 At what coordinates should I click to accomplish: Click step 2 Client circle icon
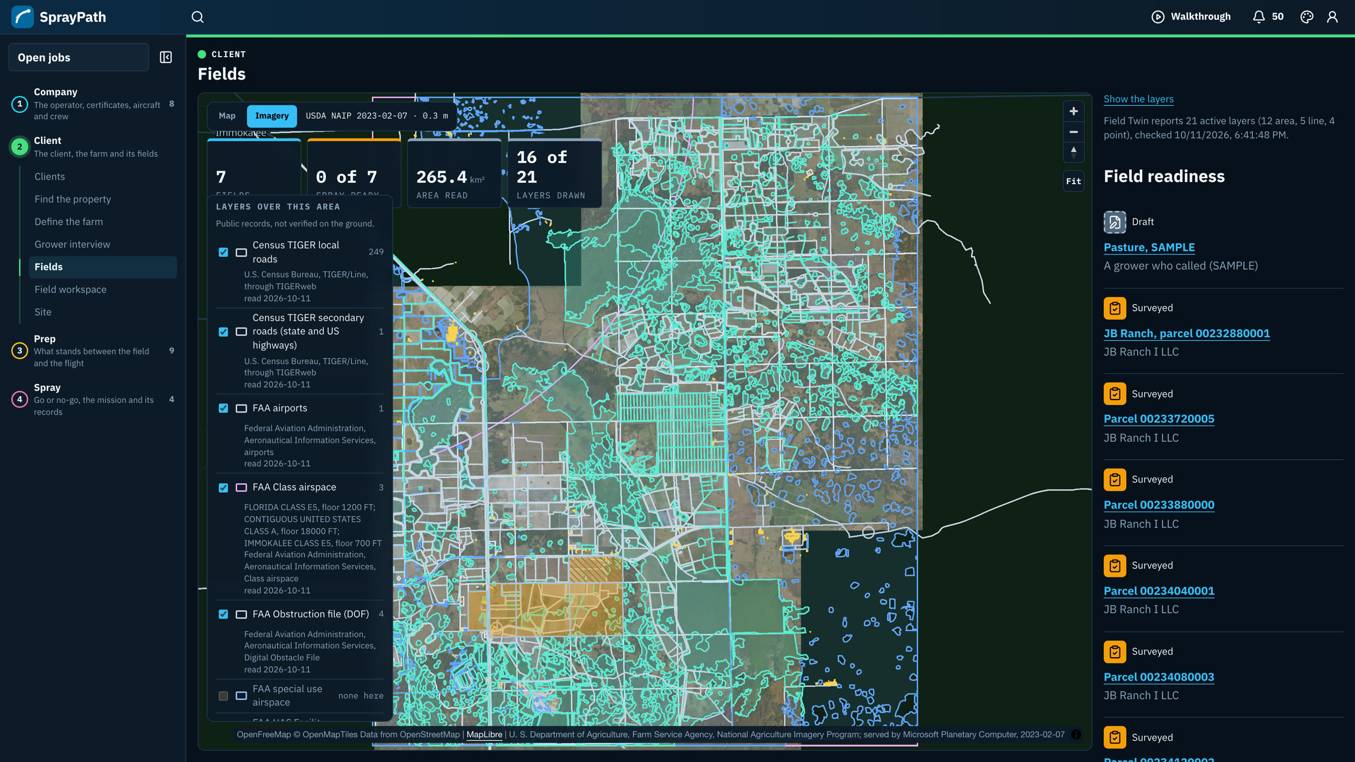tap(20, 147)
